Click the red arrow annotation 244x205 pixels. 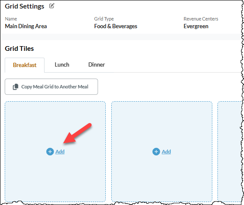(77, 133)
